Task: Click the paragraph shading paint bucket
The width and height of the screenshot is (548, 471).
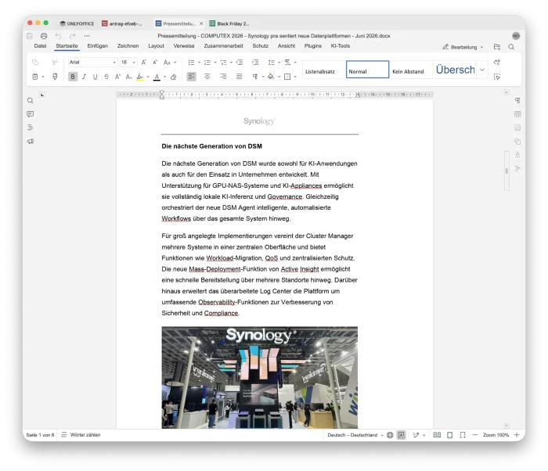Action: (x=271, y=77)
